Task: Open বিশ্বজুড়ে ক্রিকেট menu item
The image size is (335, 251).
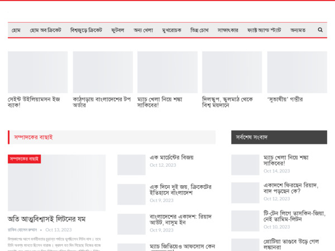Action: 86,30
